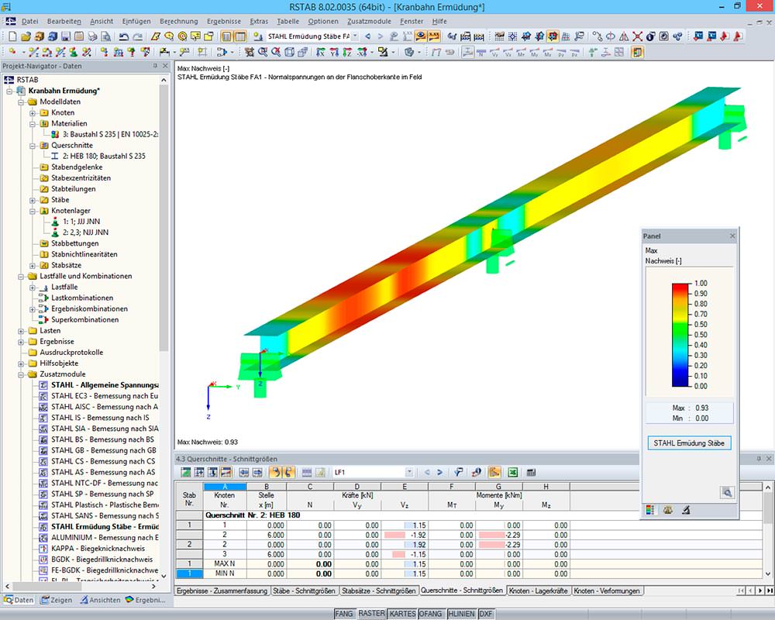Show the isometric wireframe cube icon
This screenshot has height=620, width=775.
(x=289, y=53)
